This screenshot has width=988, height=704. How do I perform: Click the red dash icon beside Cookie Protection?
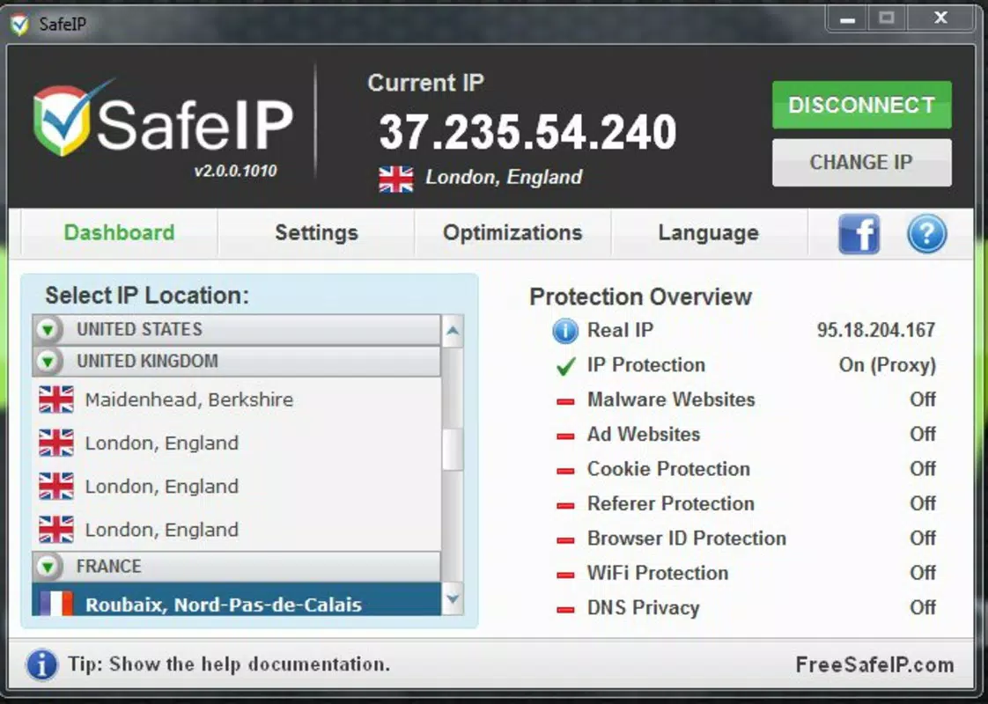tap(565, 471)
